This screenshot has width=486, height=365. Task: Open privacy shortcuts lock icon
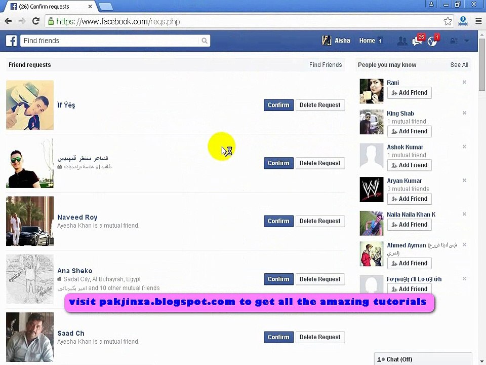pyautogui.click(x=454, y=41)
